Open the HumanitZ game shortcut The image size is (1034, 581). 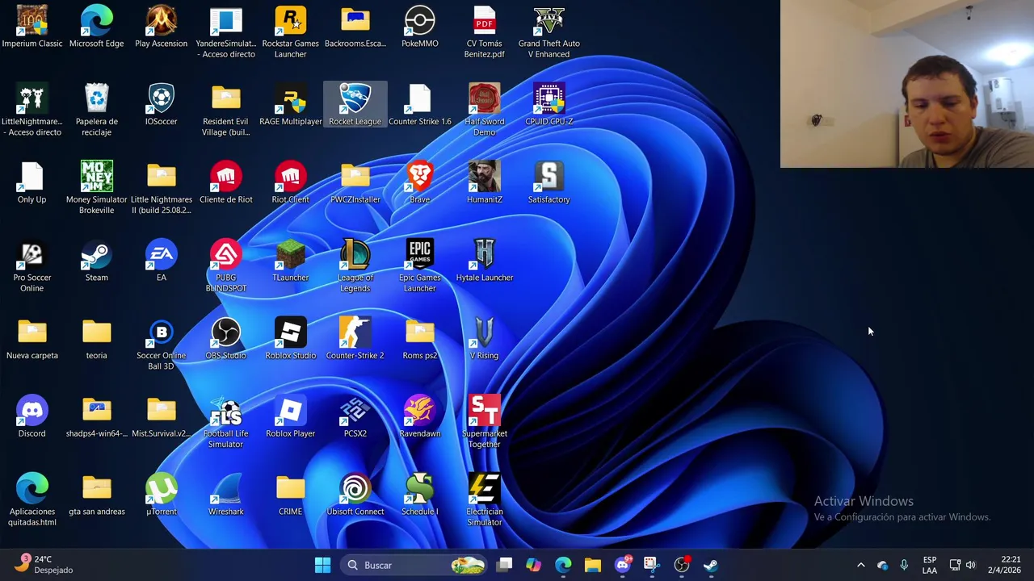(485, 182)
